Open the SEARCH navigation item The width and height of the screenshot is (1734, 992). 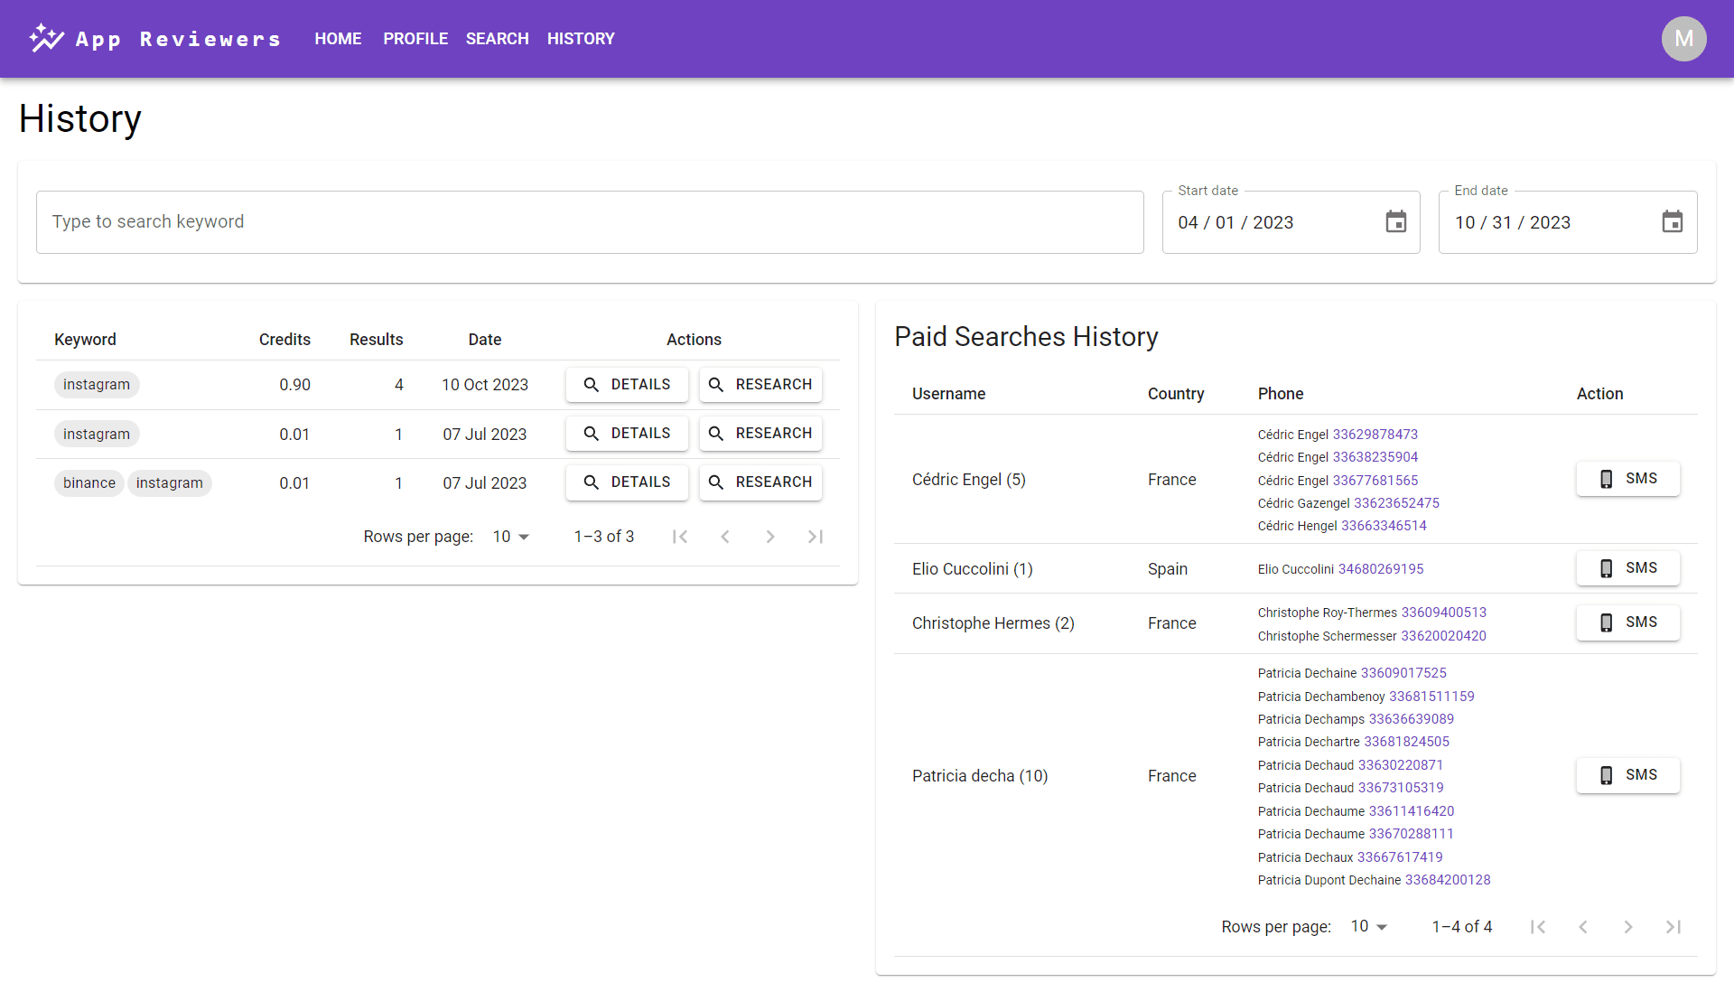497,39
